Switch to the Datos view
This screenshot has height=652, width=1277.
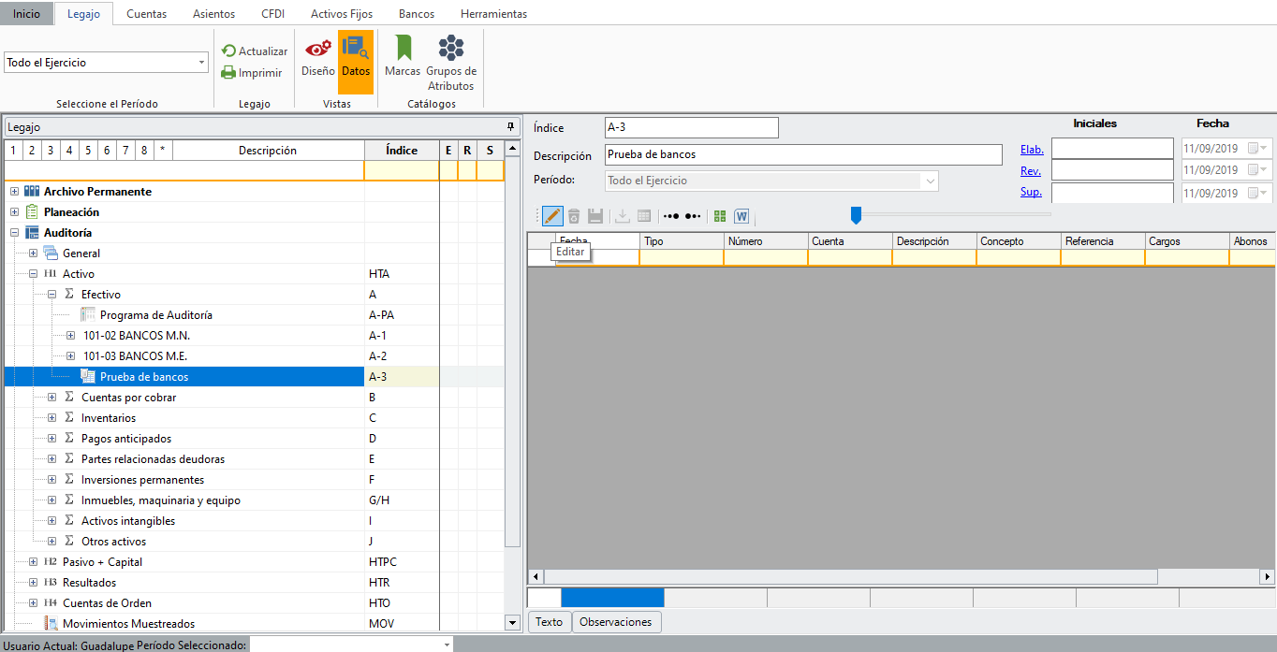(356, 58)
